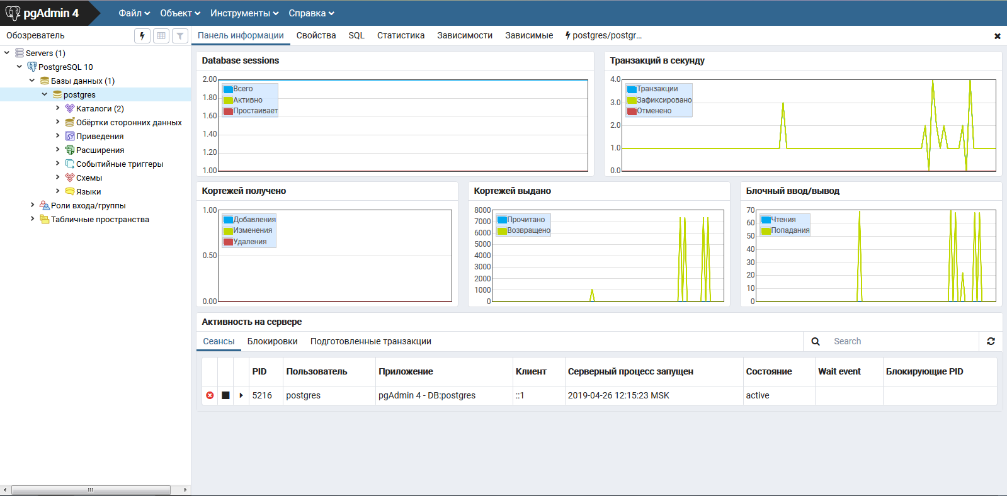Expand the Каталоги (2) node
Viewport: 1007px width, 496px height.
click(57, 108)
